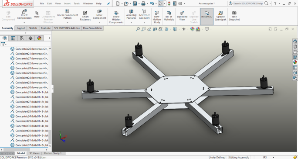Image resolution: width=298 pixels, height=159 pixels.
Task: Select Concentric26 mate in tree
Action: 29,49
